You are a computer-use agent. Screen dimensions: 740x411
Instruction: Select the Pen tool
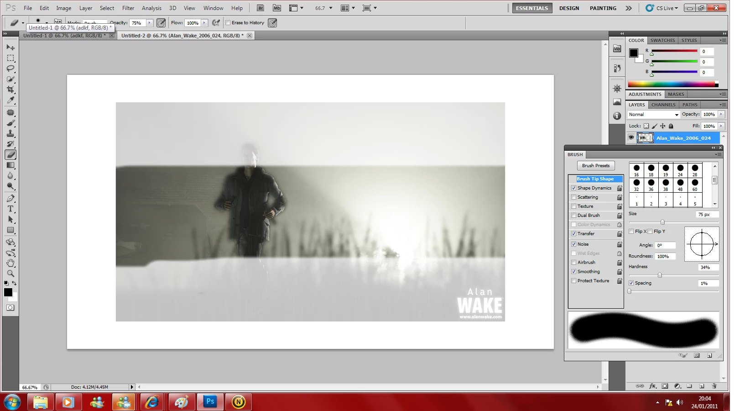[x=10, y=198]
